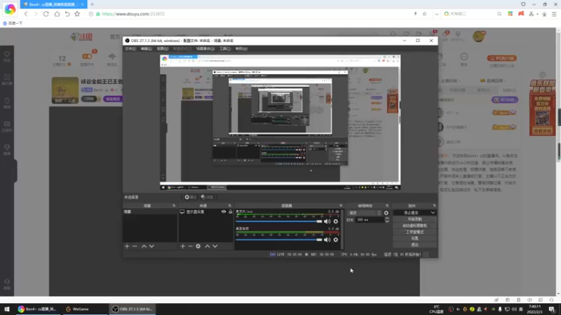Adjust the desktop audio channel volume slider

[279, 239]
